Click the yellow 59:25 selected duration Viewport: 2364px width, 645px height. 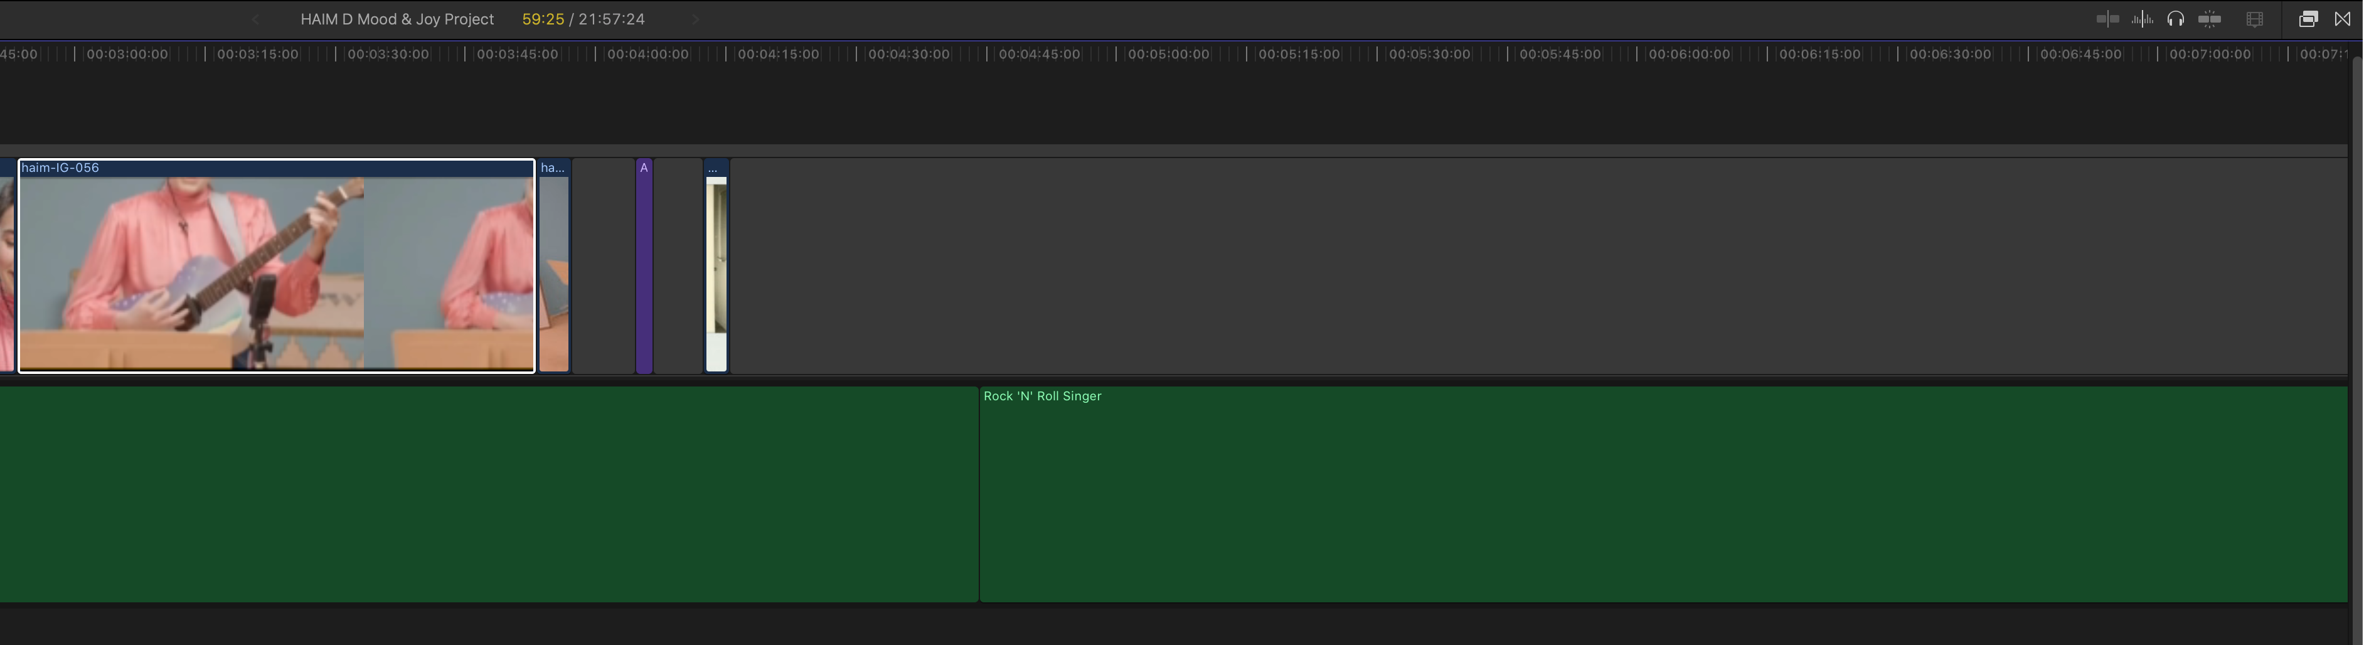click(x=543, y=19)
